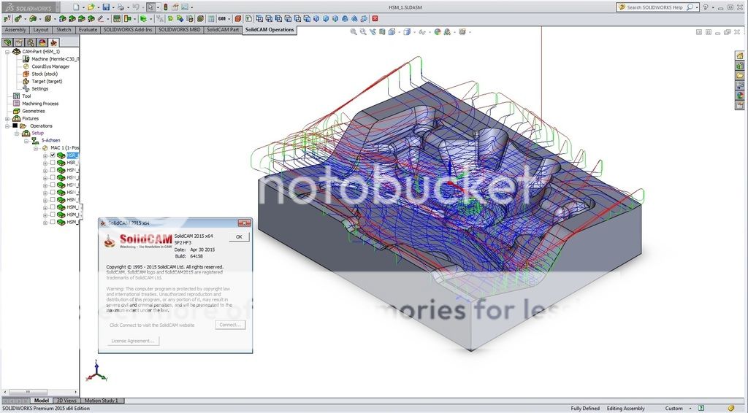
Task: Switch to the SolidCAM Part tab
Action: [x=223, y=30]
